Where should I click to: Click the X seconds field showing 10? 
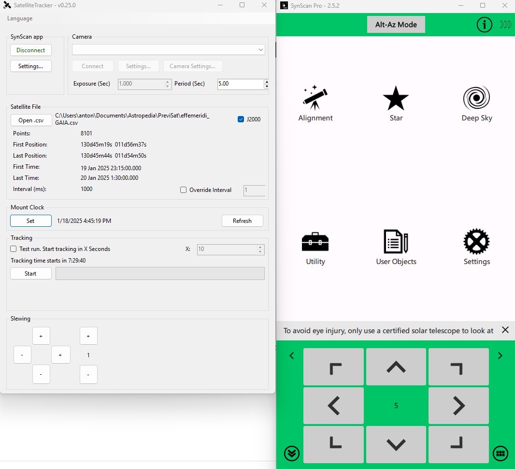coord(227,249)
